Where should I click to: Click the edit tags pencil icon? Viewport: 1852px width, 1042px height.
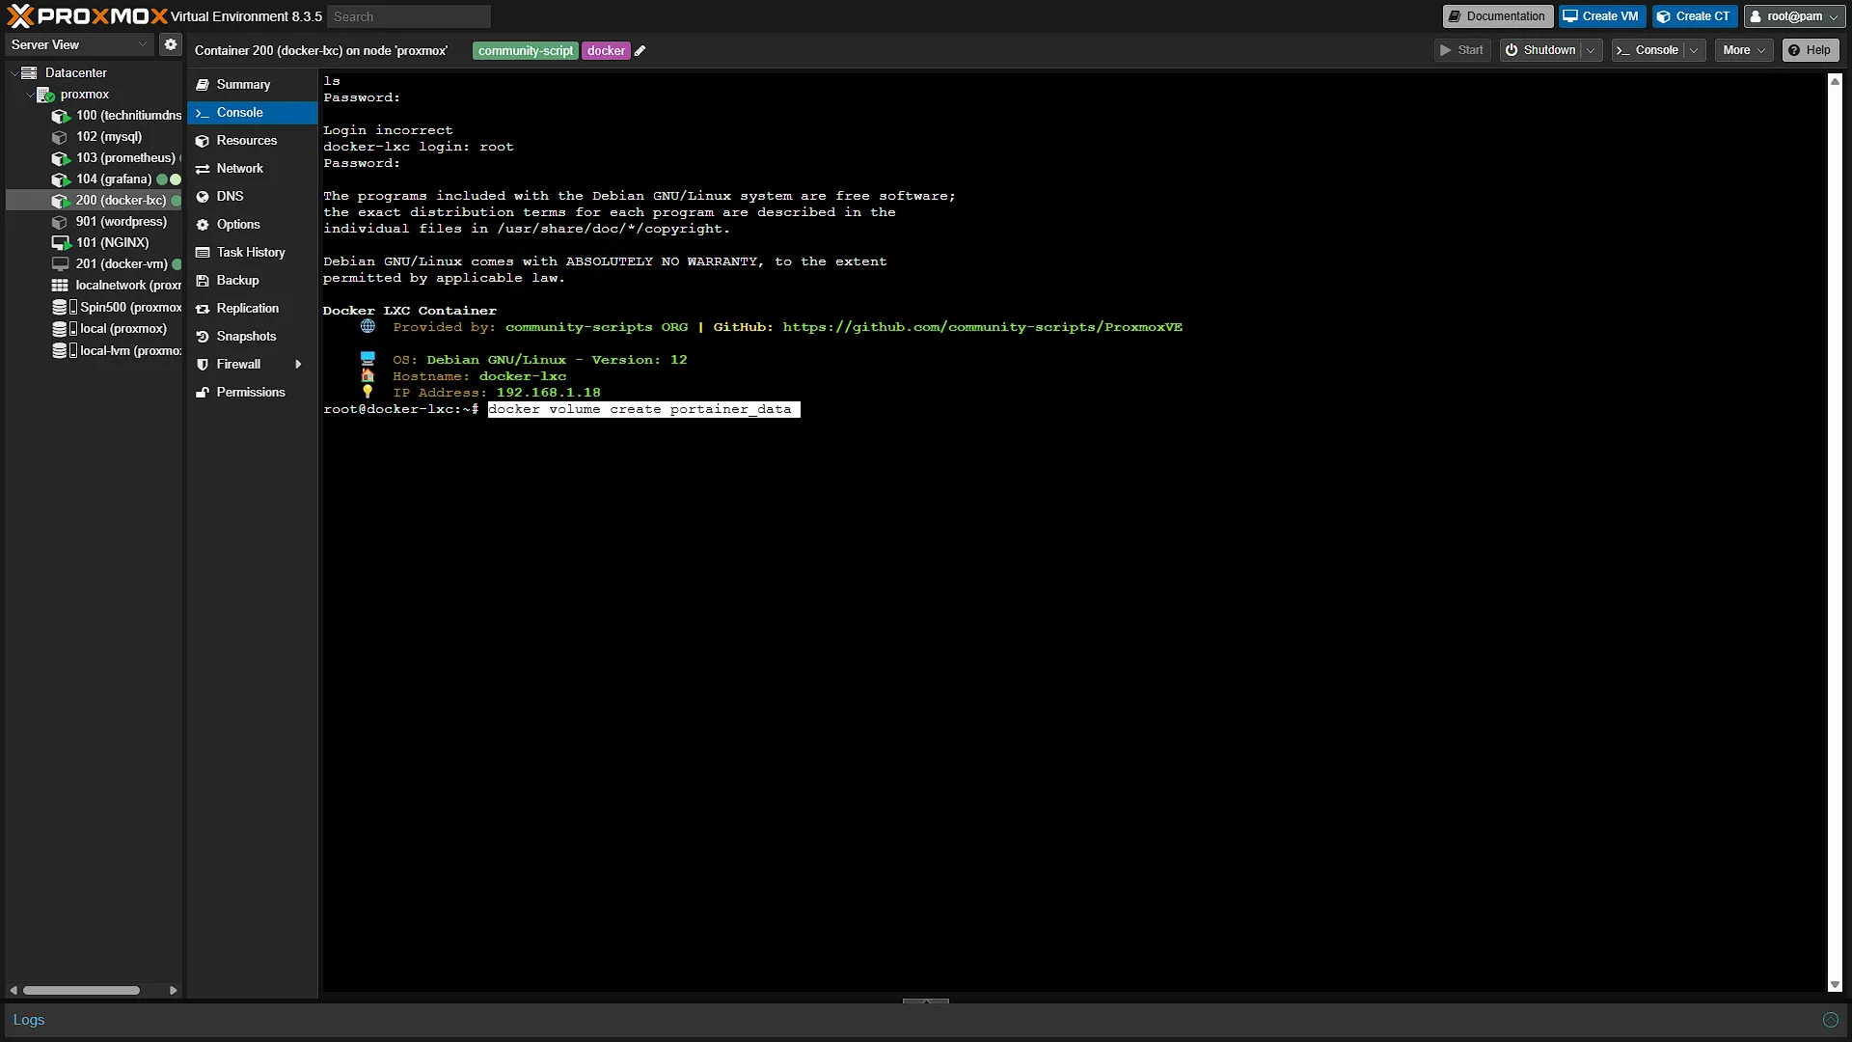click(x=640, y=51)
